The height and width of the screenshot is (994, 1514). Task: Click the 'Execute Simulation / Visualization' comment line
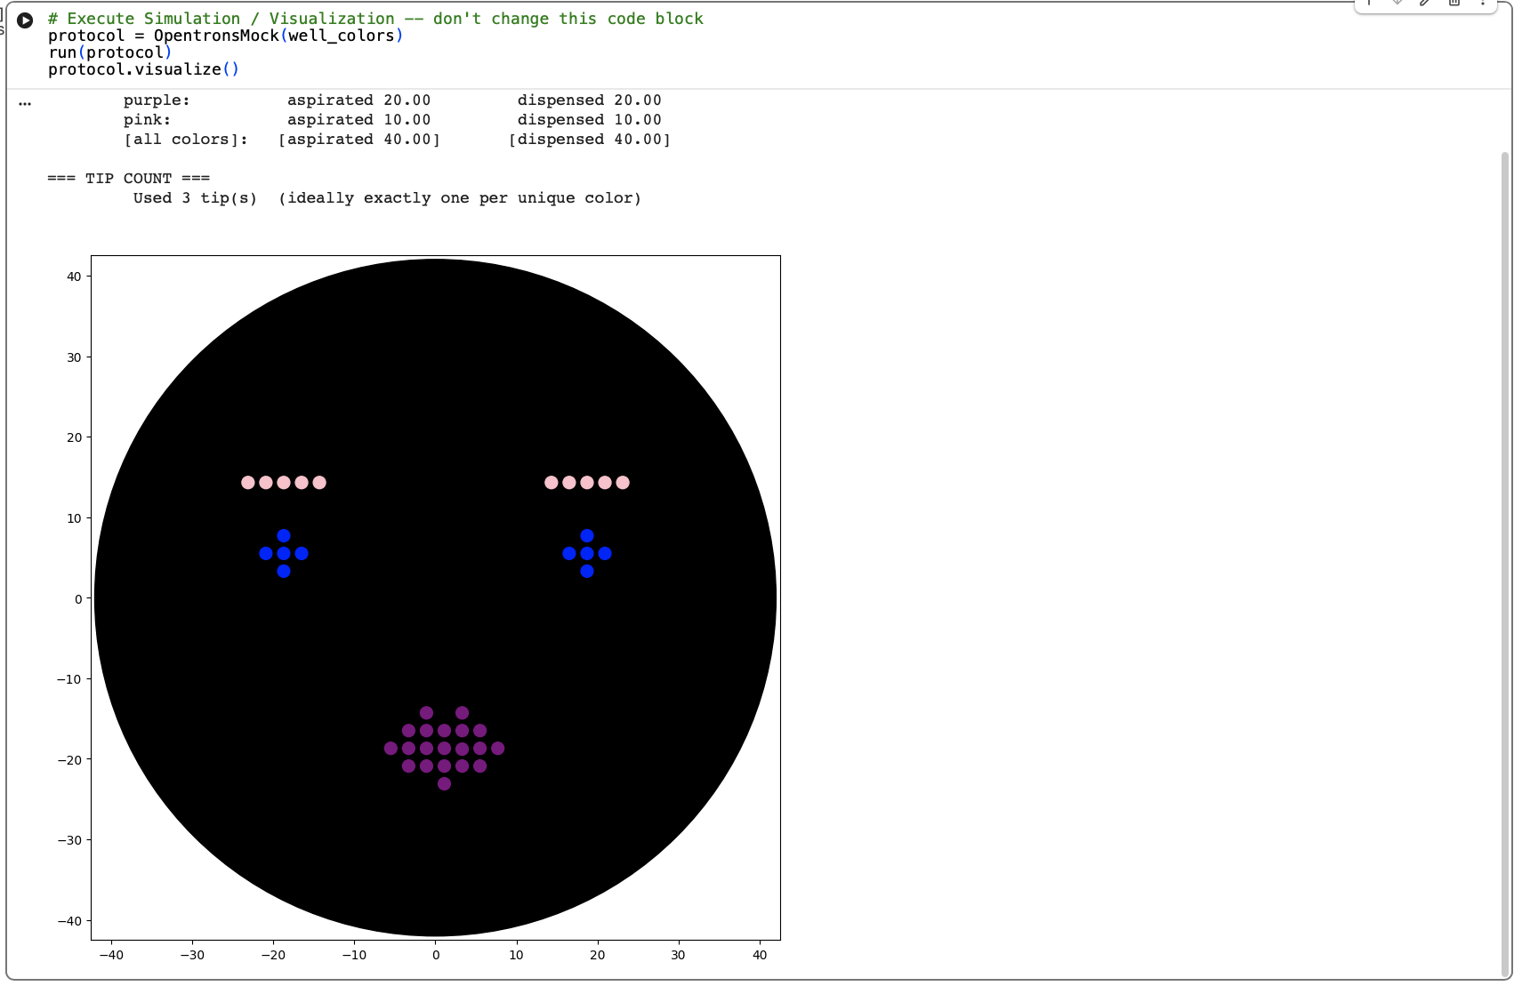click(x=375, y=19)
